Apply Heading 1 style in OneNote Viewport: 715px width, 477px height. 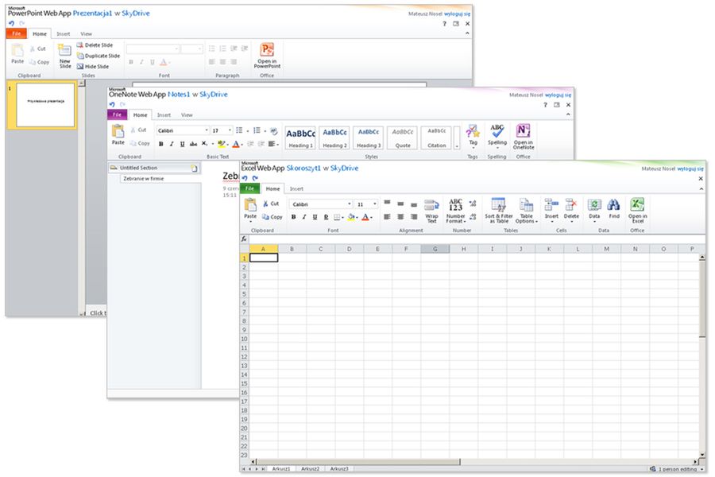(x=300, y=138)
